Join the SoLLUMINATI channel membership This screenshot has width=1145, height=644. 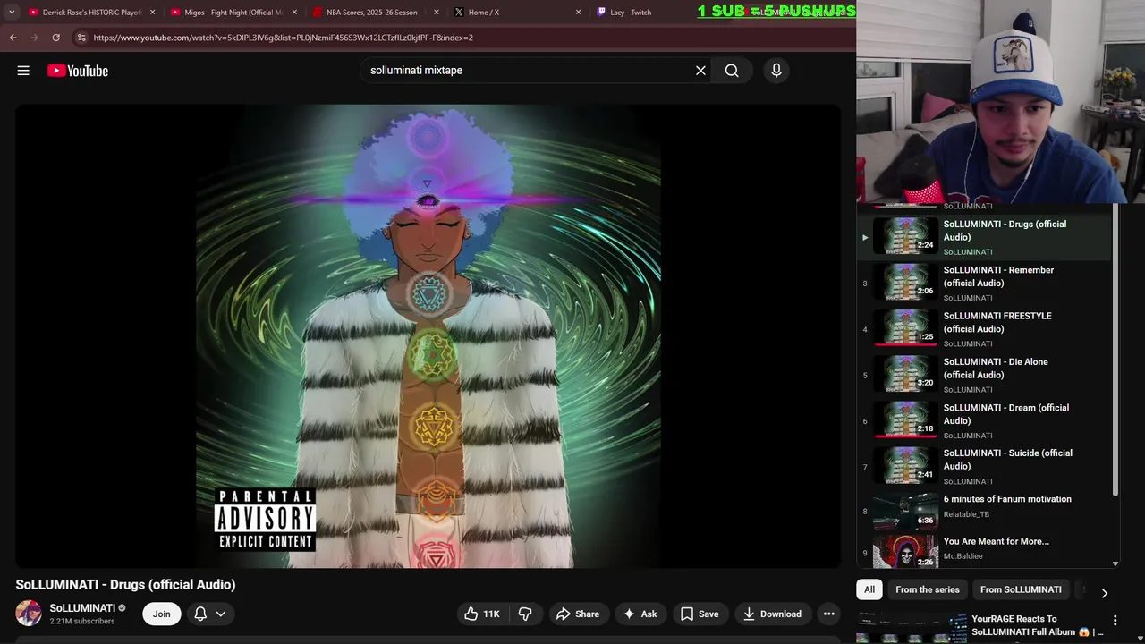[161, 614]
